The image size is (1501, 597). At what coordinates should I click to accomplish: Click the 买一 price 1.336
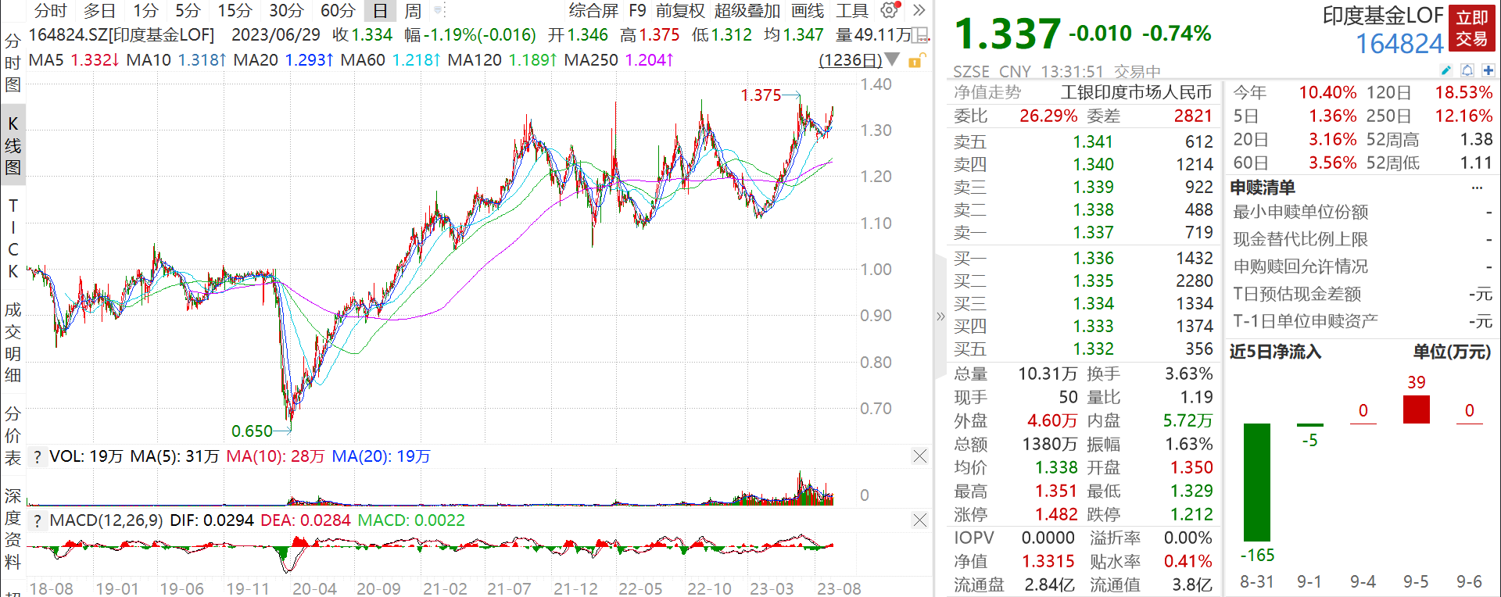pos(1093,259)
